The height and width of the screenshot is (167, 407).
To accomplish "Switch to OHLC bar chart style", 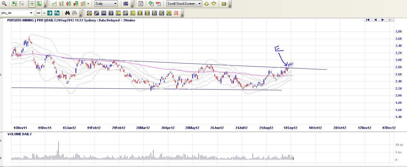I will coord(61,4).
